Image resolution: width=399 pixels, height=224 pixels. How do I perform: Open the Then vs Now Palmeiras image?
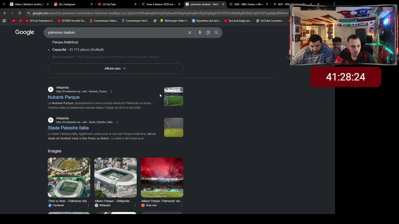tap(69, 178)
